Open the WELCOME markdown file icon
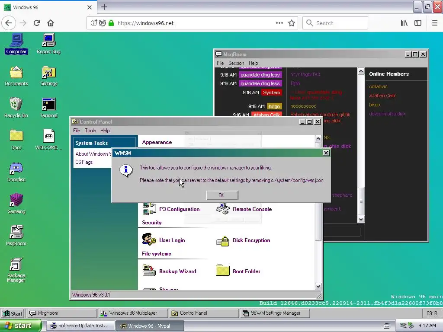This screenshot has width=443, height=332. 48,140
